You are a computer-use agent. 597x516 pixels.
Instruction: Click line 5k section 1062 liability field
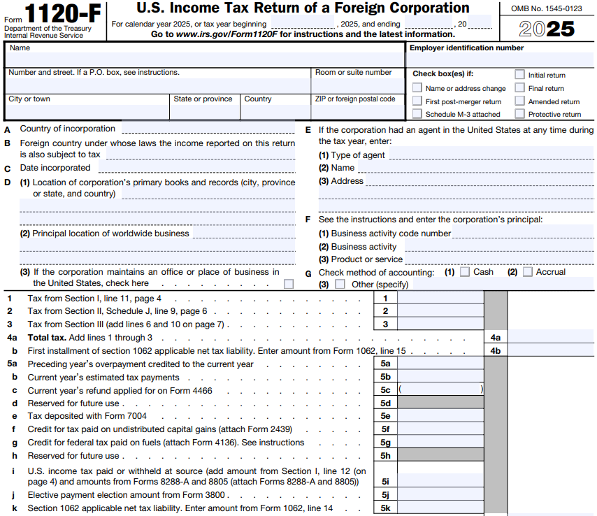(x=440, y=507)
